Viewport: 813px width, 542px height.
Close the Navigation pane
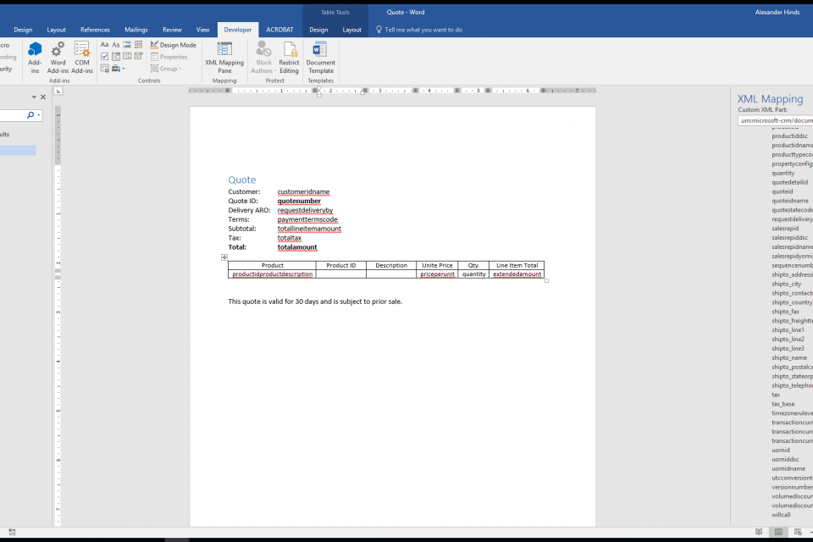43,97
